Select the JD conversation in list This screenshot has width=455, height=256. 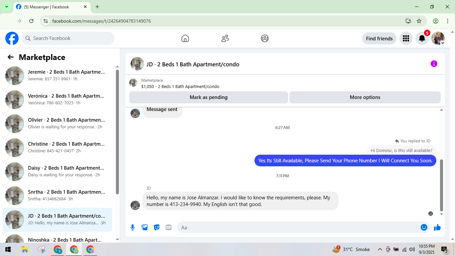(x=57, y=220)
